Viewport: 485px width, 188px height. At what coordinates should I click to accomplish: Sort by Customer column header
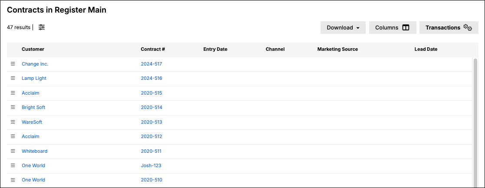(x=33, y=49)
